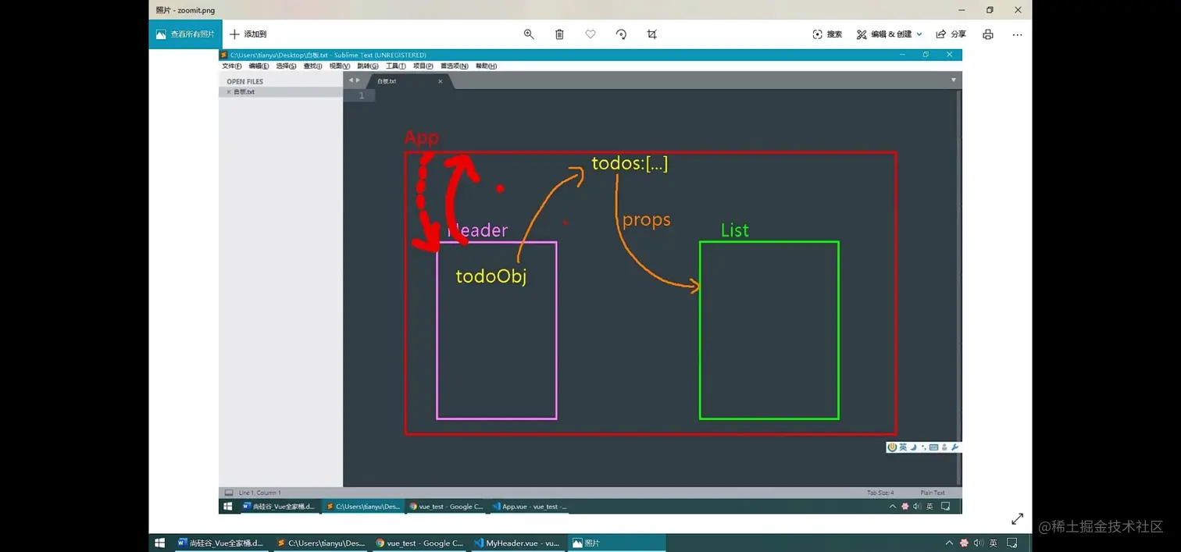Switch to vue_test Google Chrome taskbar item

420,543
